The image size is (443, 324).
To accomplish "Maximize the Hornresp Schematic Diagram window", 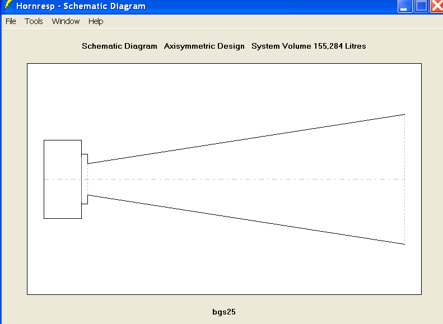I will (x=421, y=6).
